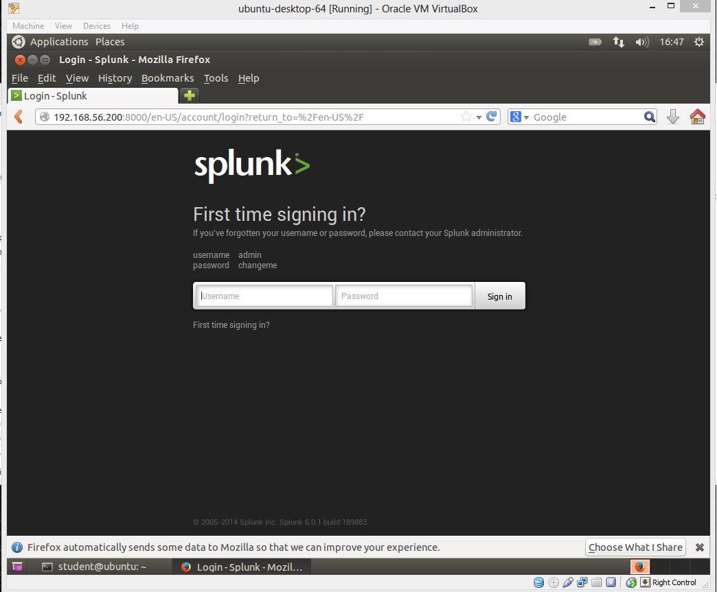Viewport: 717px width, 592px height.
Task: Open Firefox's Tools menu
Action: click(x=216, y=78)
